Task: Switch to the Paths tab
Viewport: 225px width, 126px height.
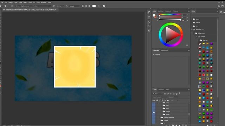Action: pyautogui.click(x=167, y=90)
